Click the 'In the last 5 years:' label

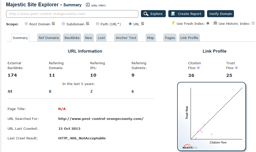(x=79, y=84)
